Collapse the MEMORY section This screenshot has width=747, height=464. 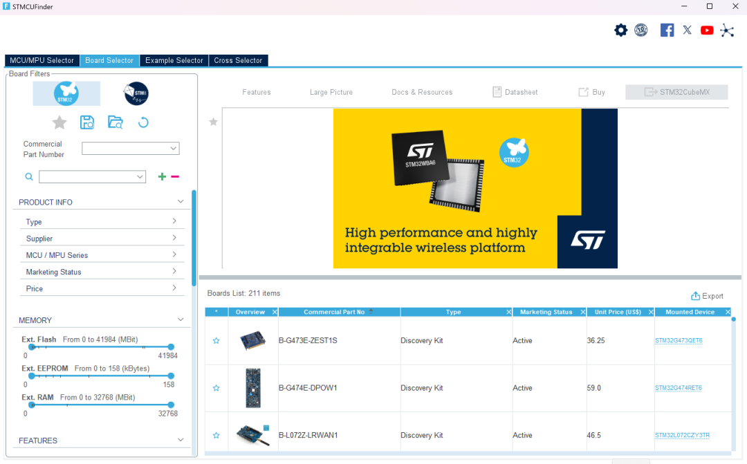click(181, 319)
